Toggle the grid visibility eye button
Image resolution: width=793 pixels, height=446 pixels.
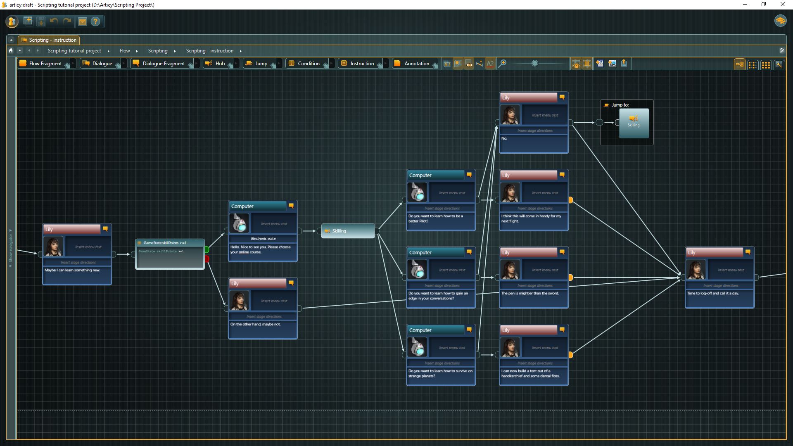(x=576, y=64)
